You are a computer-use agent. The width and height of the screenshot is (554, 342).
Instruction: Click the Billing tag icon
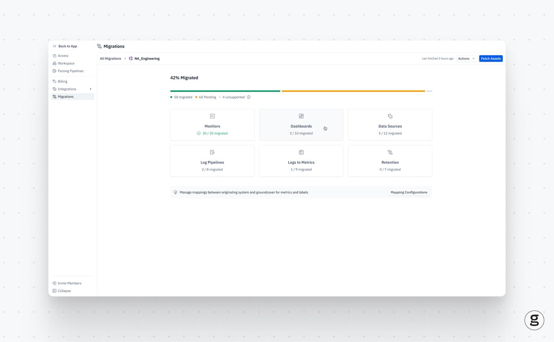(55, 81)
